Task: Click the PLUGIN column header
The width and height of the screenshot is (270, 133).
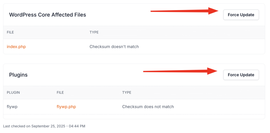Action: (13, 93)
